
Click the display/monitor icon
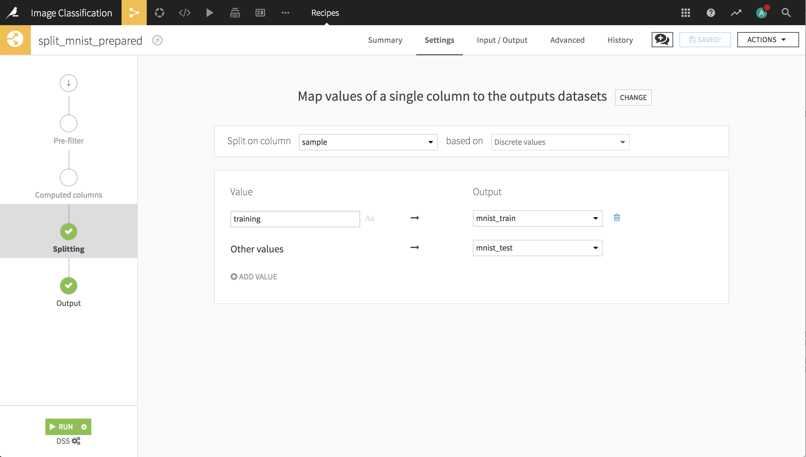pos(260,12)
